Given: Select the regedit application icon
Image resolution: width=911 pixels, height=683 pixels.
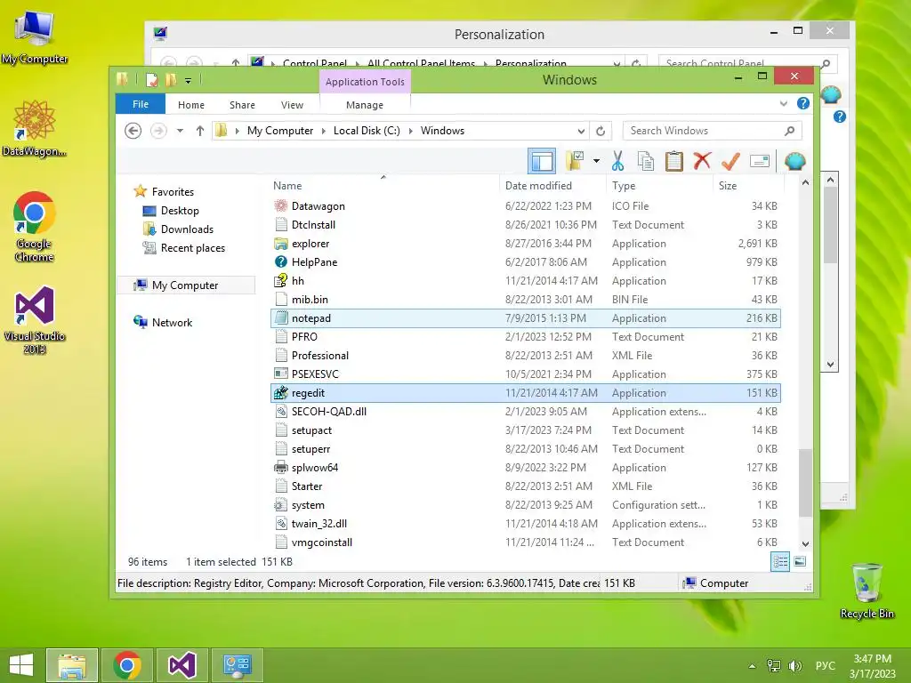Looking at the screenshot, I should pos(280,392).
